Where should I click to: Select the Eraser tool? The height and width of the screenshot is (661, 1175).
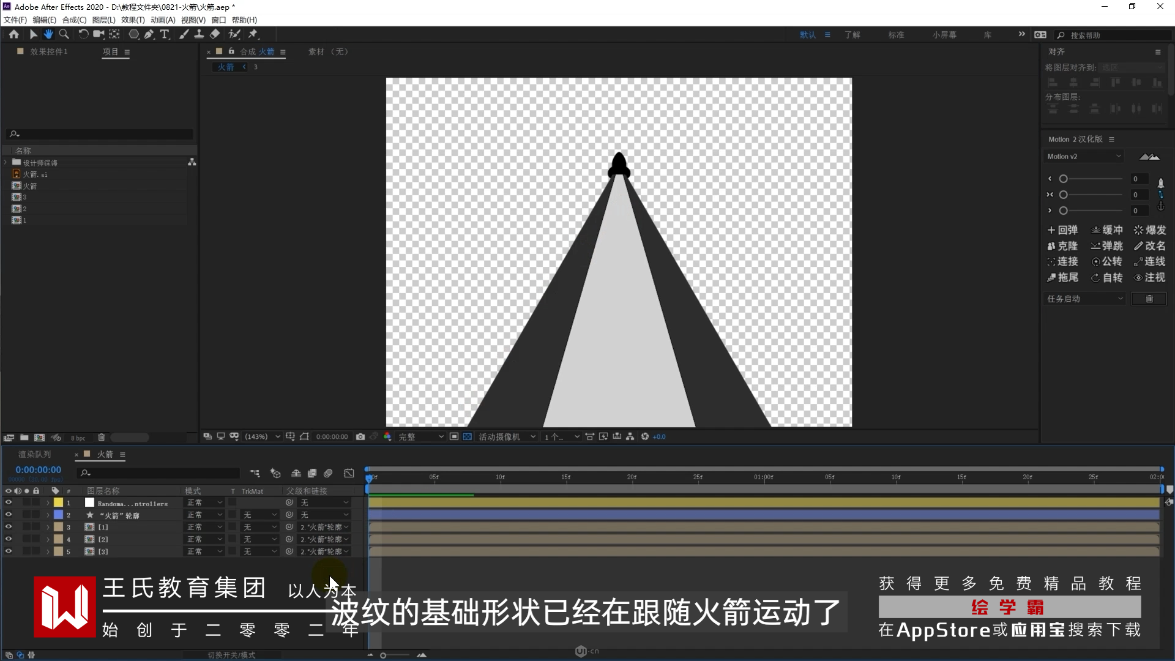pyautogui.click(x=215, y=34)
